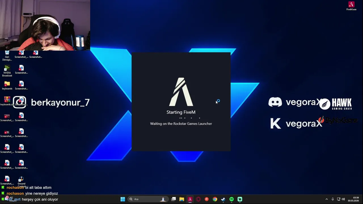The height and width of the screenshot is (204, 363).
Task: Click the "Starting FiveM" text on the splash
Action: click(181, 112)
